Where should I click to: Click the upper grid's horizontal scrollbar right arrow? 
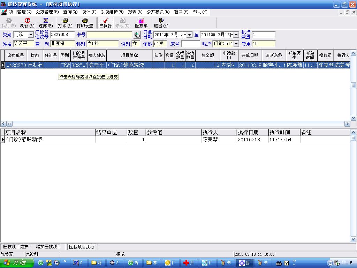point(347,124)
